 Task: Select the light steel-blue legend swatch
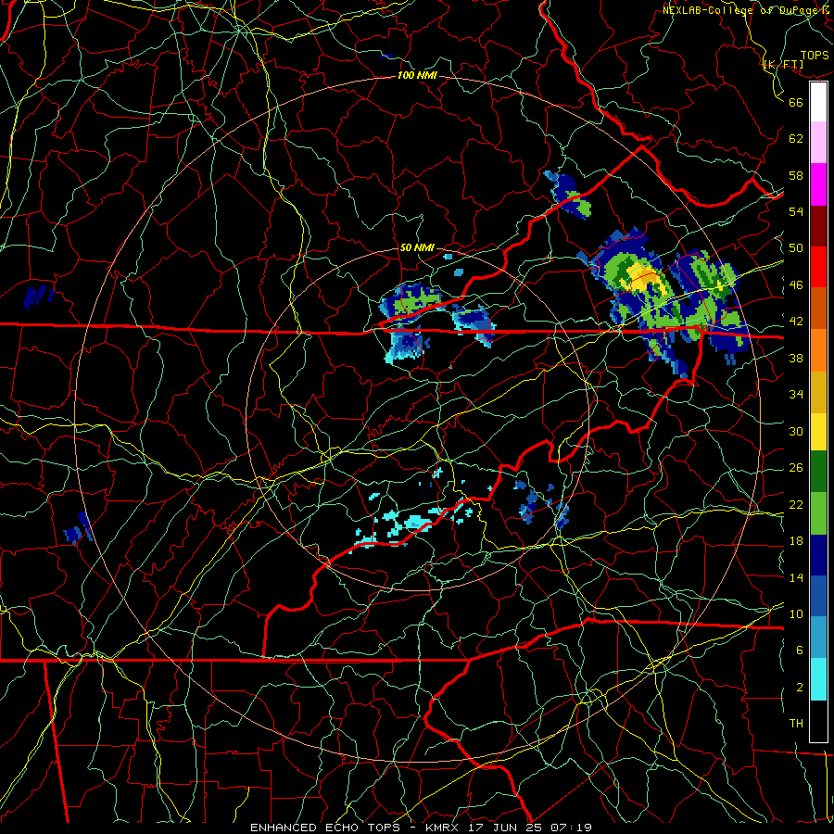click(x=818, y=638)
